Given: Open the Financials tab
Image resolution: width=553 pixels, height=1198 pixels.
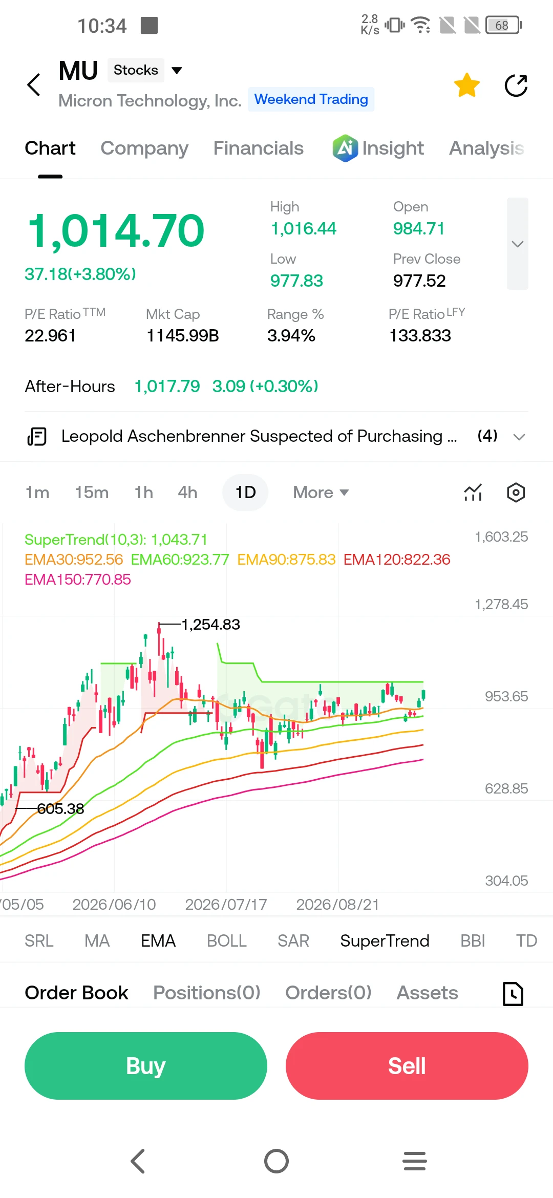Looking at the screenshot, I should 259,148.
